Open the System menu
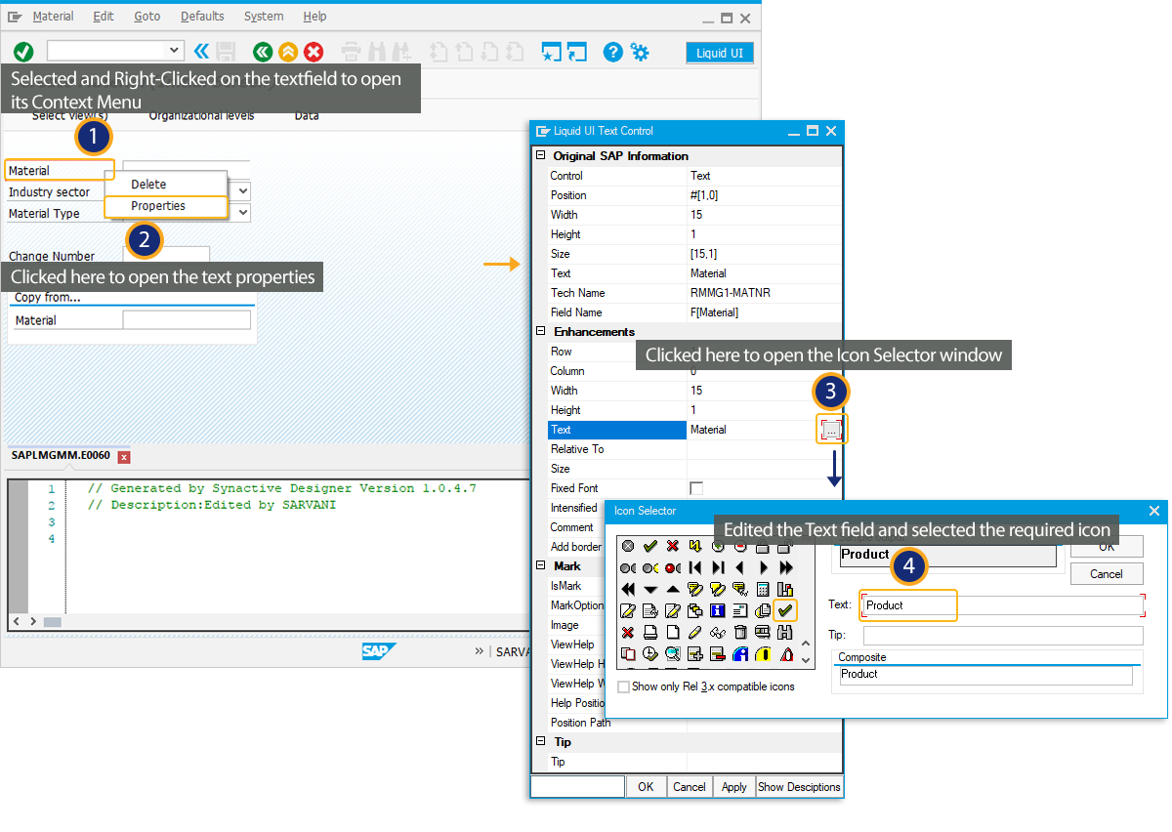The height and width of the screenshot is (832, 1172). [264, 17]
